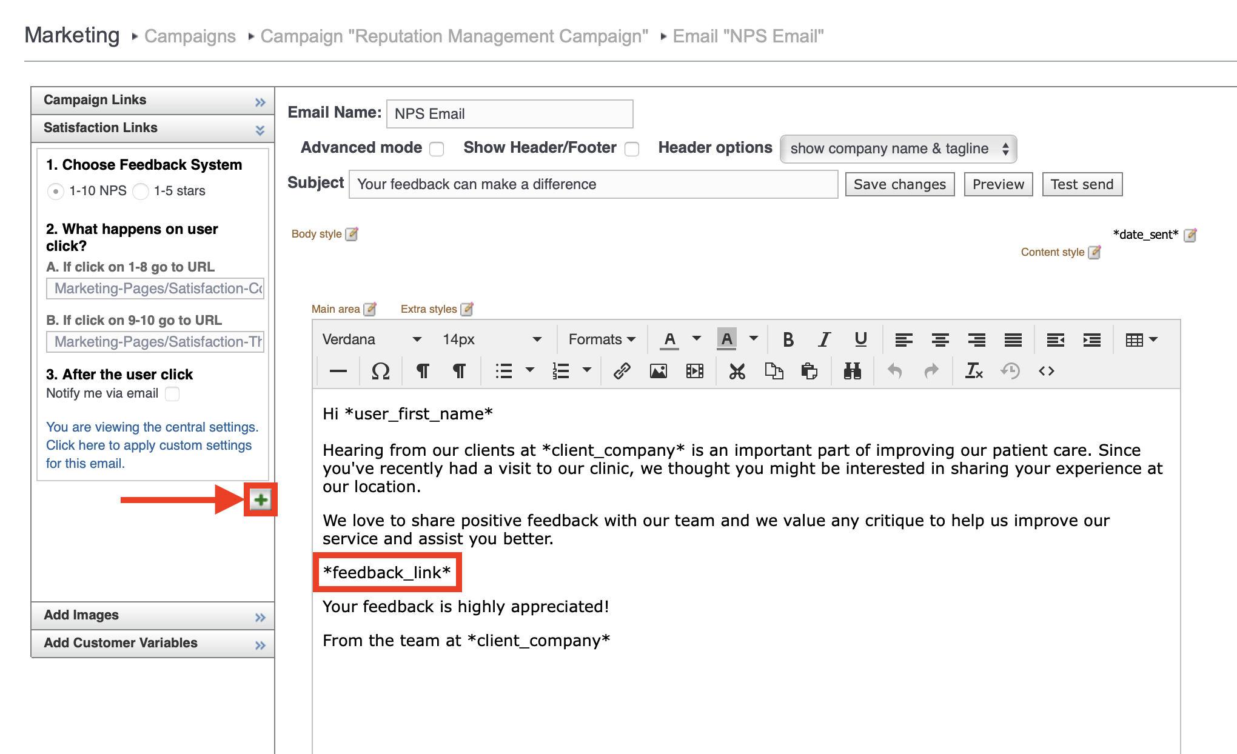Image resolution: width=1237 pixels, height=754 pixels.
Task: Select the 1-5 stars feedback option
Action: point(141,191)
